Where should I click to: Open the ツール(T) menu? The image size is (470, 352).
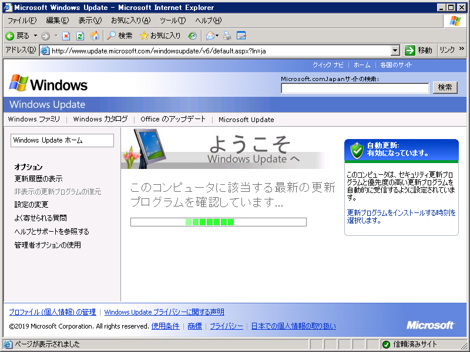[x=173, y=21]
